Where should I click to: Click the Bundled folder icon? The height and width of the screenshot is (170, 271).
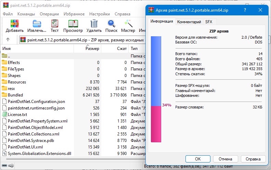coord(4,95)
